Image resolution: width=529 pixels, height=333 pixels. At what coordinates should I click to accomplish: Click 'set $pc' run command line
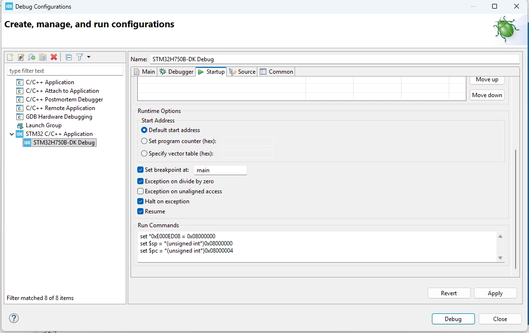(x=187, y=251)
